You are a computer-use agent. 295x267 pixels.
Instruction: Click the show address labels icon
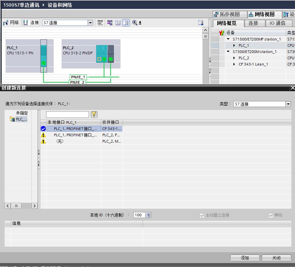tap(110, 23)
